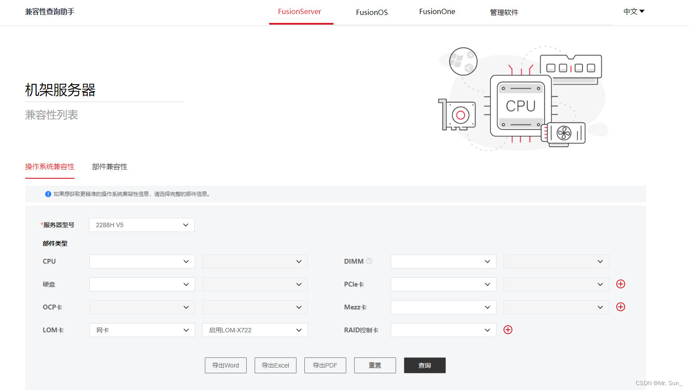Click the 兼容性列表 subtitle text
The image size is (689, 390).
(52, 115)
